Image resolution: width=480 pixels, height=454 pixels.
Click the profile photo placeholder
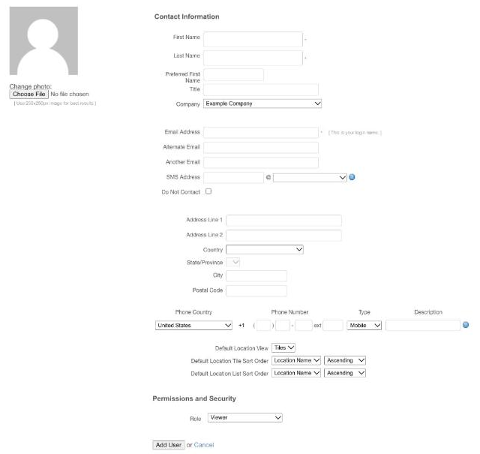pos(43,41)
